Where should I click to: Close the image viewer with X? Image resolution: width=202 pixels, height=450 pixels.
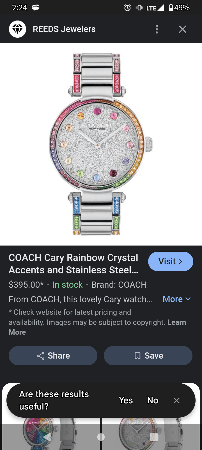pyautogui.click(x=183, y=29)
